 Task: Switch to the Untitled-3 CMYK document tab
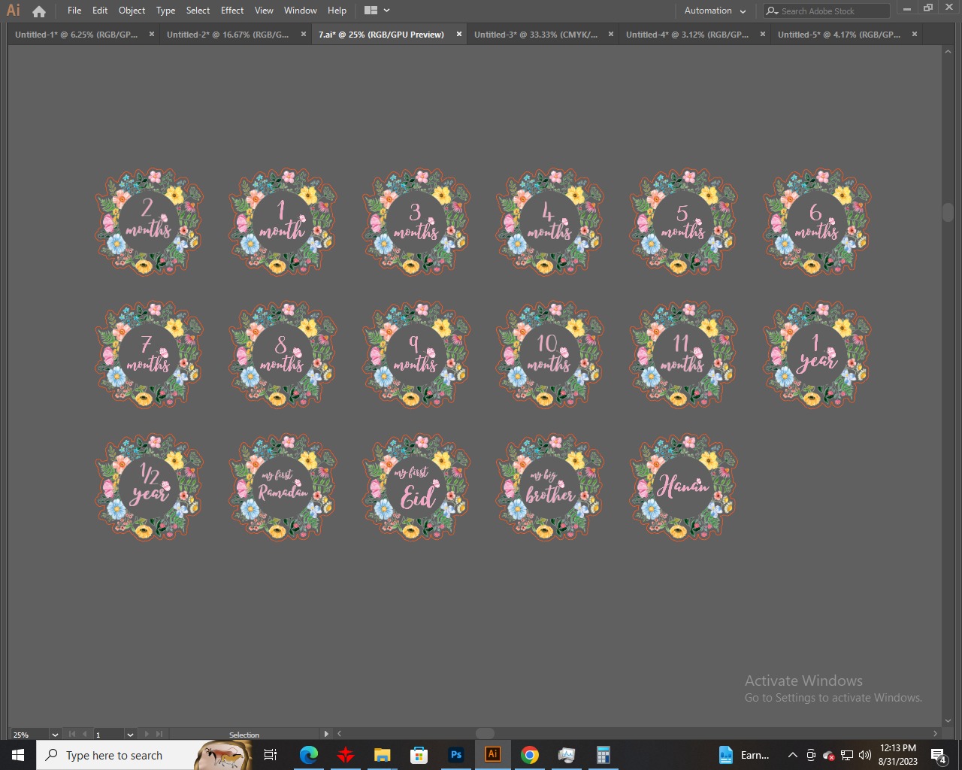536,35
